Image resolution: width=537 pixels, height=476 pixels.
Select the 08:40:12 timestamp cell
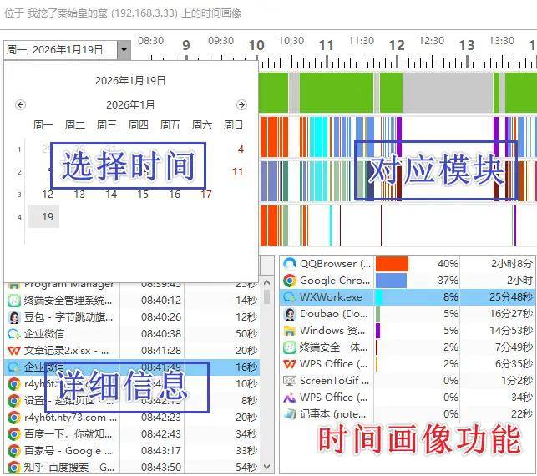click(161, 301)
